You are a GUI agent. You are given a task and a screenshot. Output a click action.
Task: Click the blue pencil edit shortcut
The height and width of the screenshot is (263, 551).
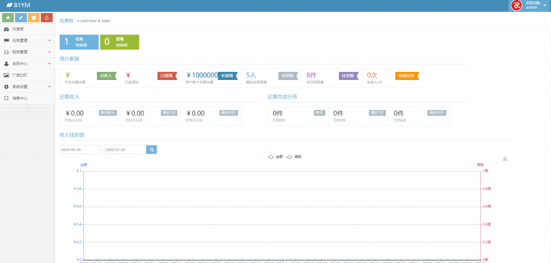tap(21, 18)
